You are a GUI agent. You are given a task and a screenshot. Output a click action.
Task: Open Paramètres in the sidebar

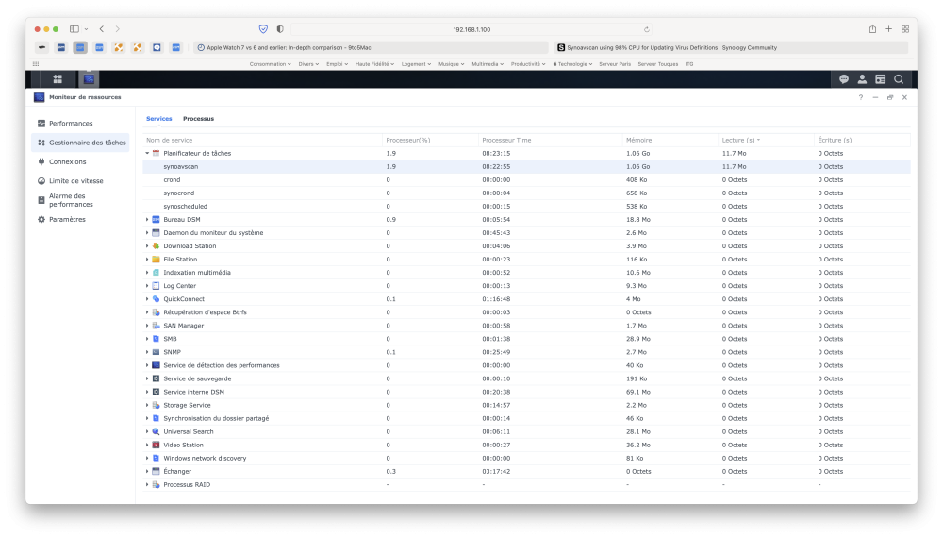(67, 219)
